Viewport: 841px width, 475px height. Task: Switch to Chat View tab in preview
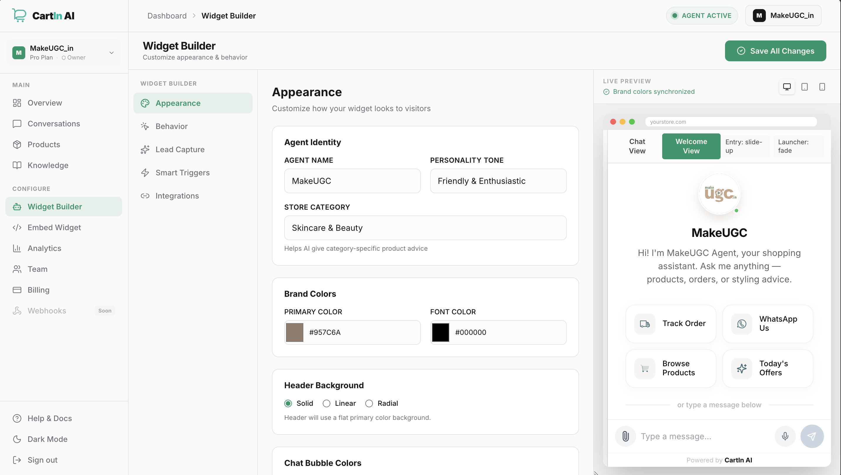click(637, 146)
